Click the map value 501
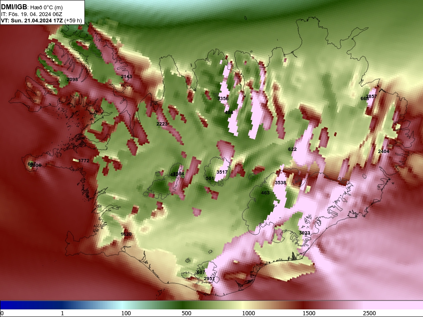Viewport: 423px width, 317px height. (210, 178)
